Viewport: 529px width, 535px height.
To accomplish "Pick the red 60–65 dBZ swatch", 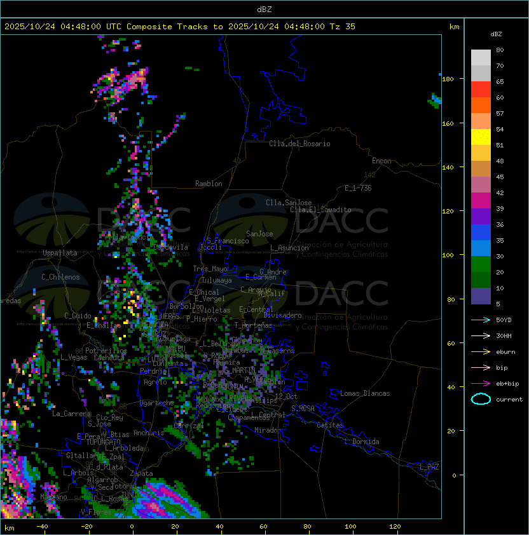I will coord(481,90).
